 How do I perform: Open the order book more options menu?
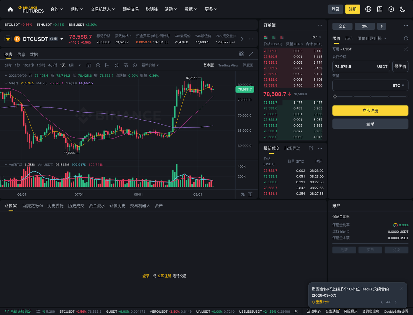[x=320, y=25]
